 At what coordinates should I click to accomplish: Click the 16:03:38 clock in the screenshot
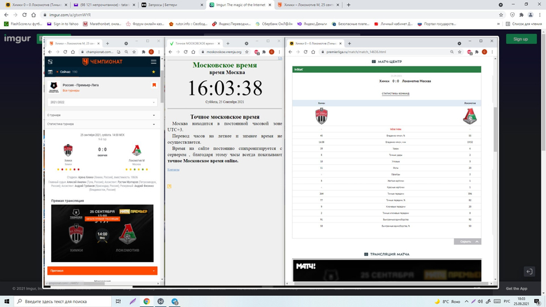[225, 88]
